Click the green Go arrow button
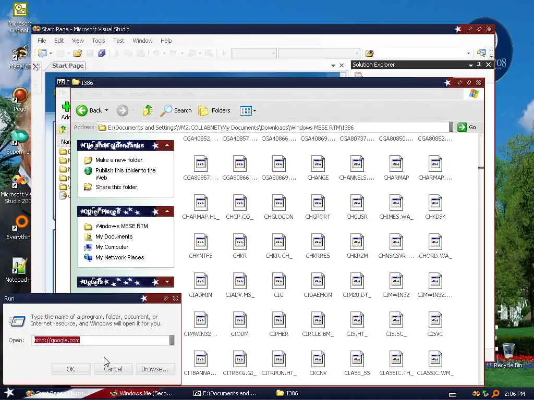 [462, 127]
